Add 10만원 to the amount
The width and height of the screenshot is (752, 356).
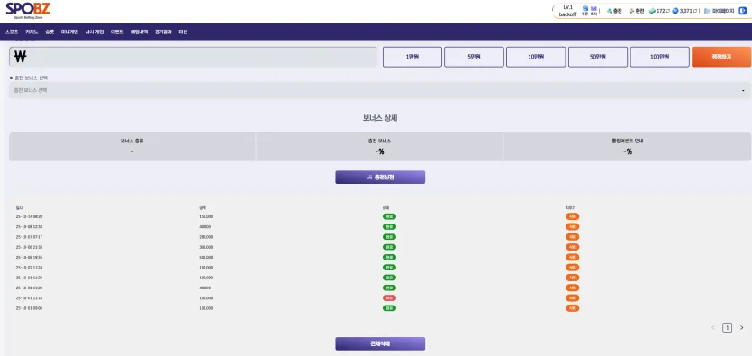click(536, 57)
